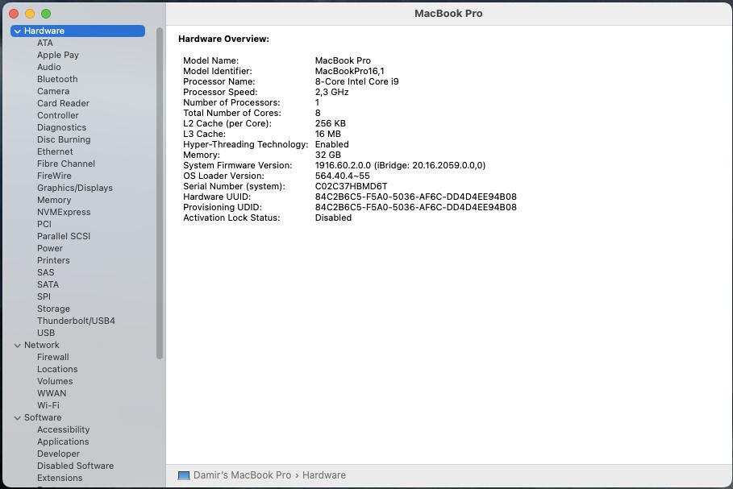Select the Network category label
Image resolution: width=733 pixels, height=489 pixels.
[42, 345]
